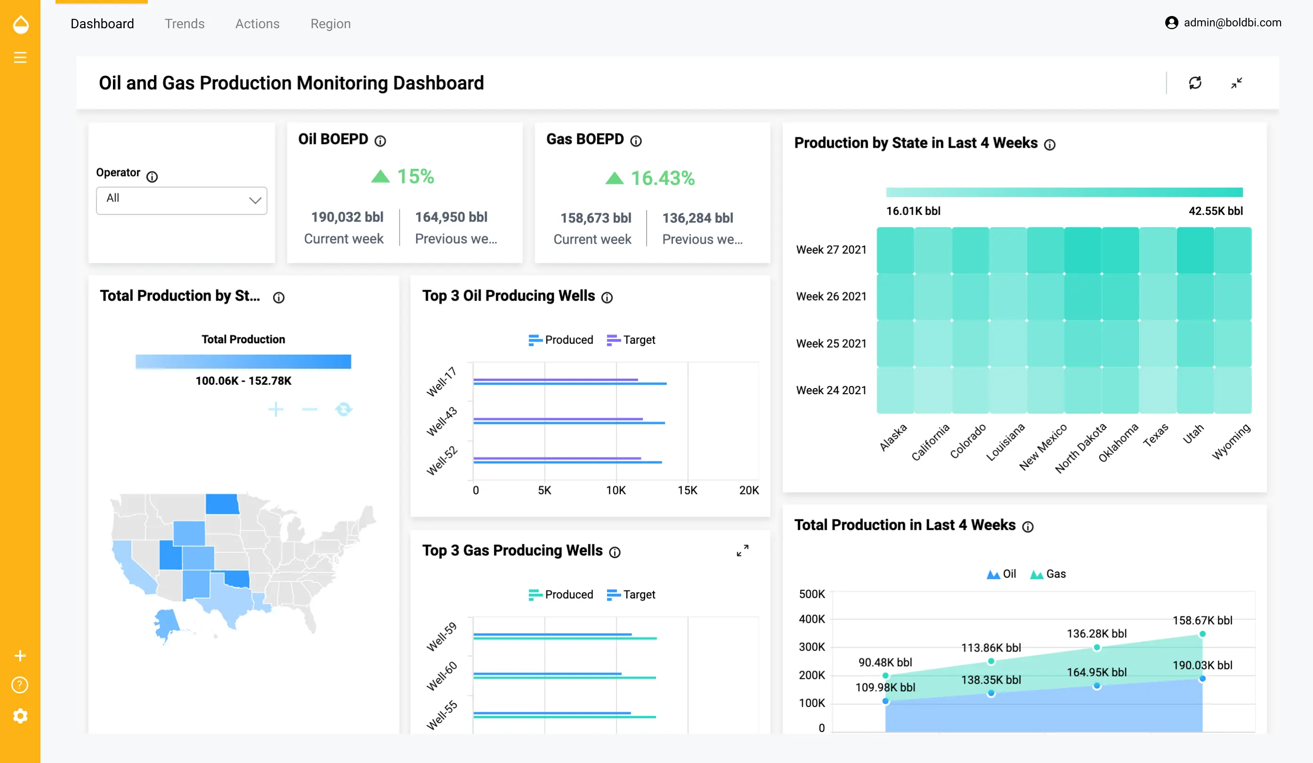1313x763 pixels.
Task: Toggle the Gas series in Total Production legend
Action: (1048, 573)
